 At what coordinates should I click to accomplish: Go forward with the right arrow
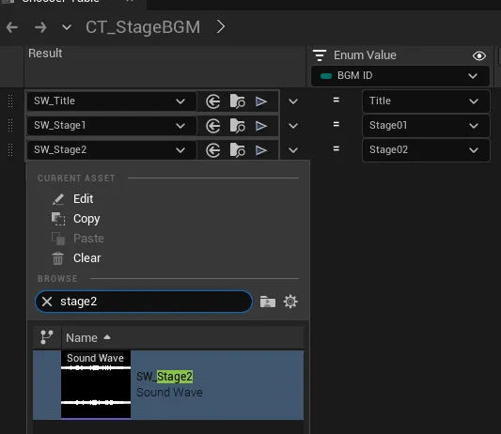pos(40,27)
